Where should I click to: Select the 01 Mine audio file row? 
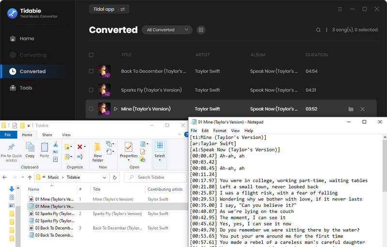click(x=107, y=199)
